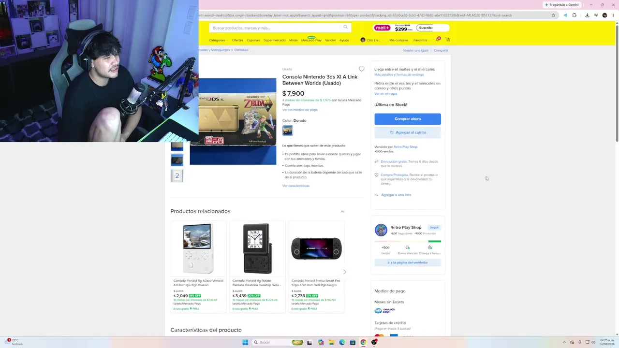Open Ayuda in the navigation bar

[x=344, y=40]
